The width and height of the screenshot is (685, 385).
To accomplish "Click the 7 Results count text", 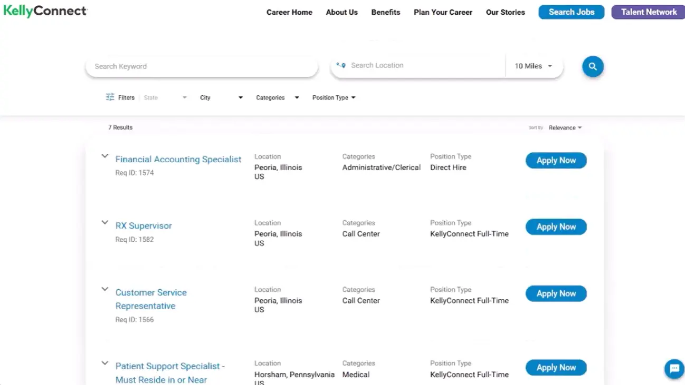I will click(x=120, y=127).
